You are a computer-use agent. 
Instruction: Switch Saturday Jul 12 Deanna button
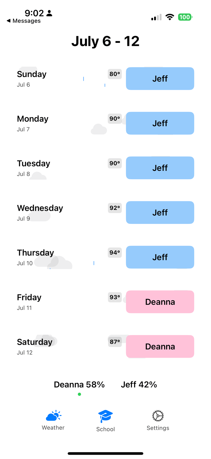(x=160, y=347)
